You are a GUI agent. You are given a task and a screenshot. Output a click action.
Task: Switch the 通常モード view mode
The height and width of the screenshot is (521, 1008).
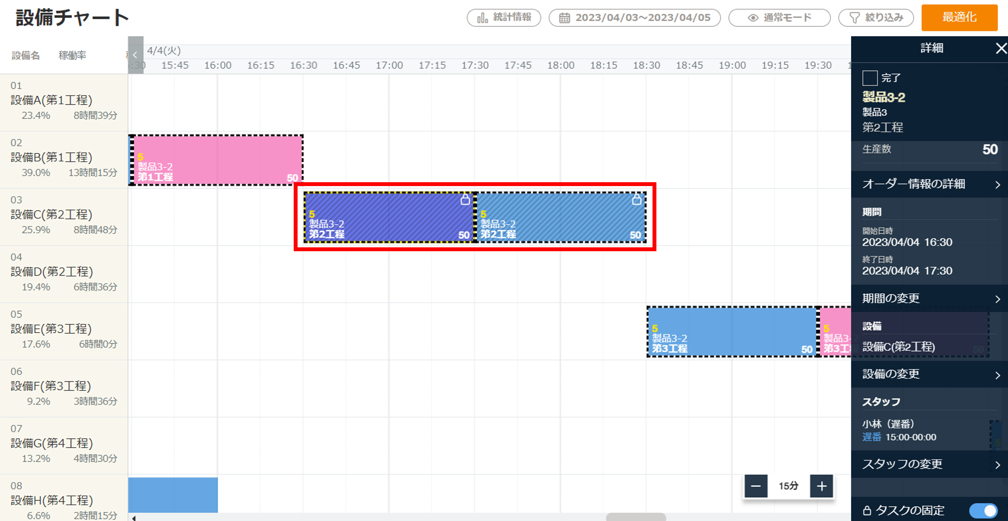coord(779,18)
